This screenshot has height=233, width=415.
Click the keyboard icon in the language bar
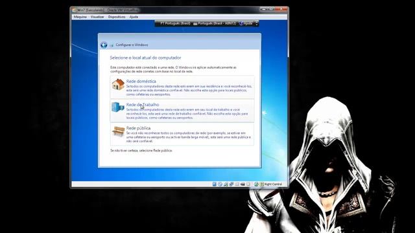click(x=195, y=24)
